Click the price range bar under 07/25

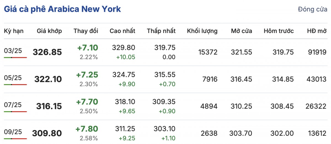(15, 112)
